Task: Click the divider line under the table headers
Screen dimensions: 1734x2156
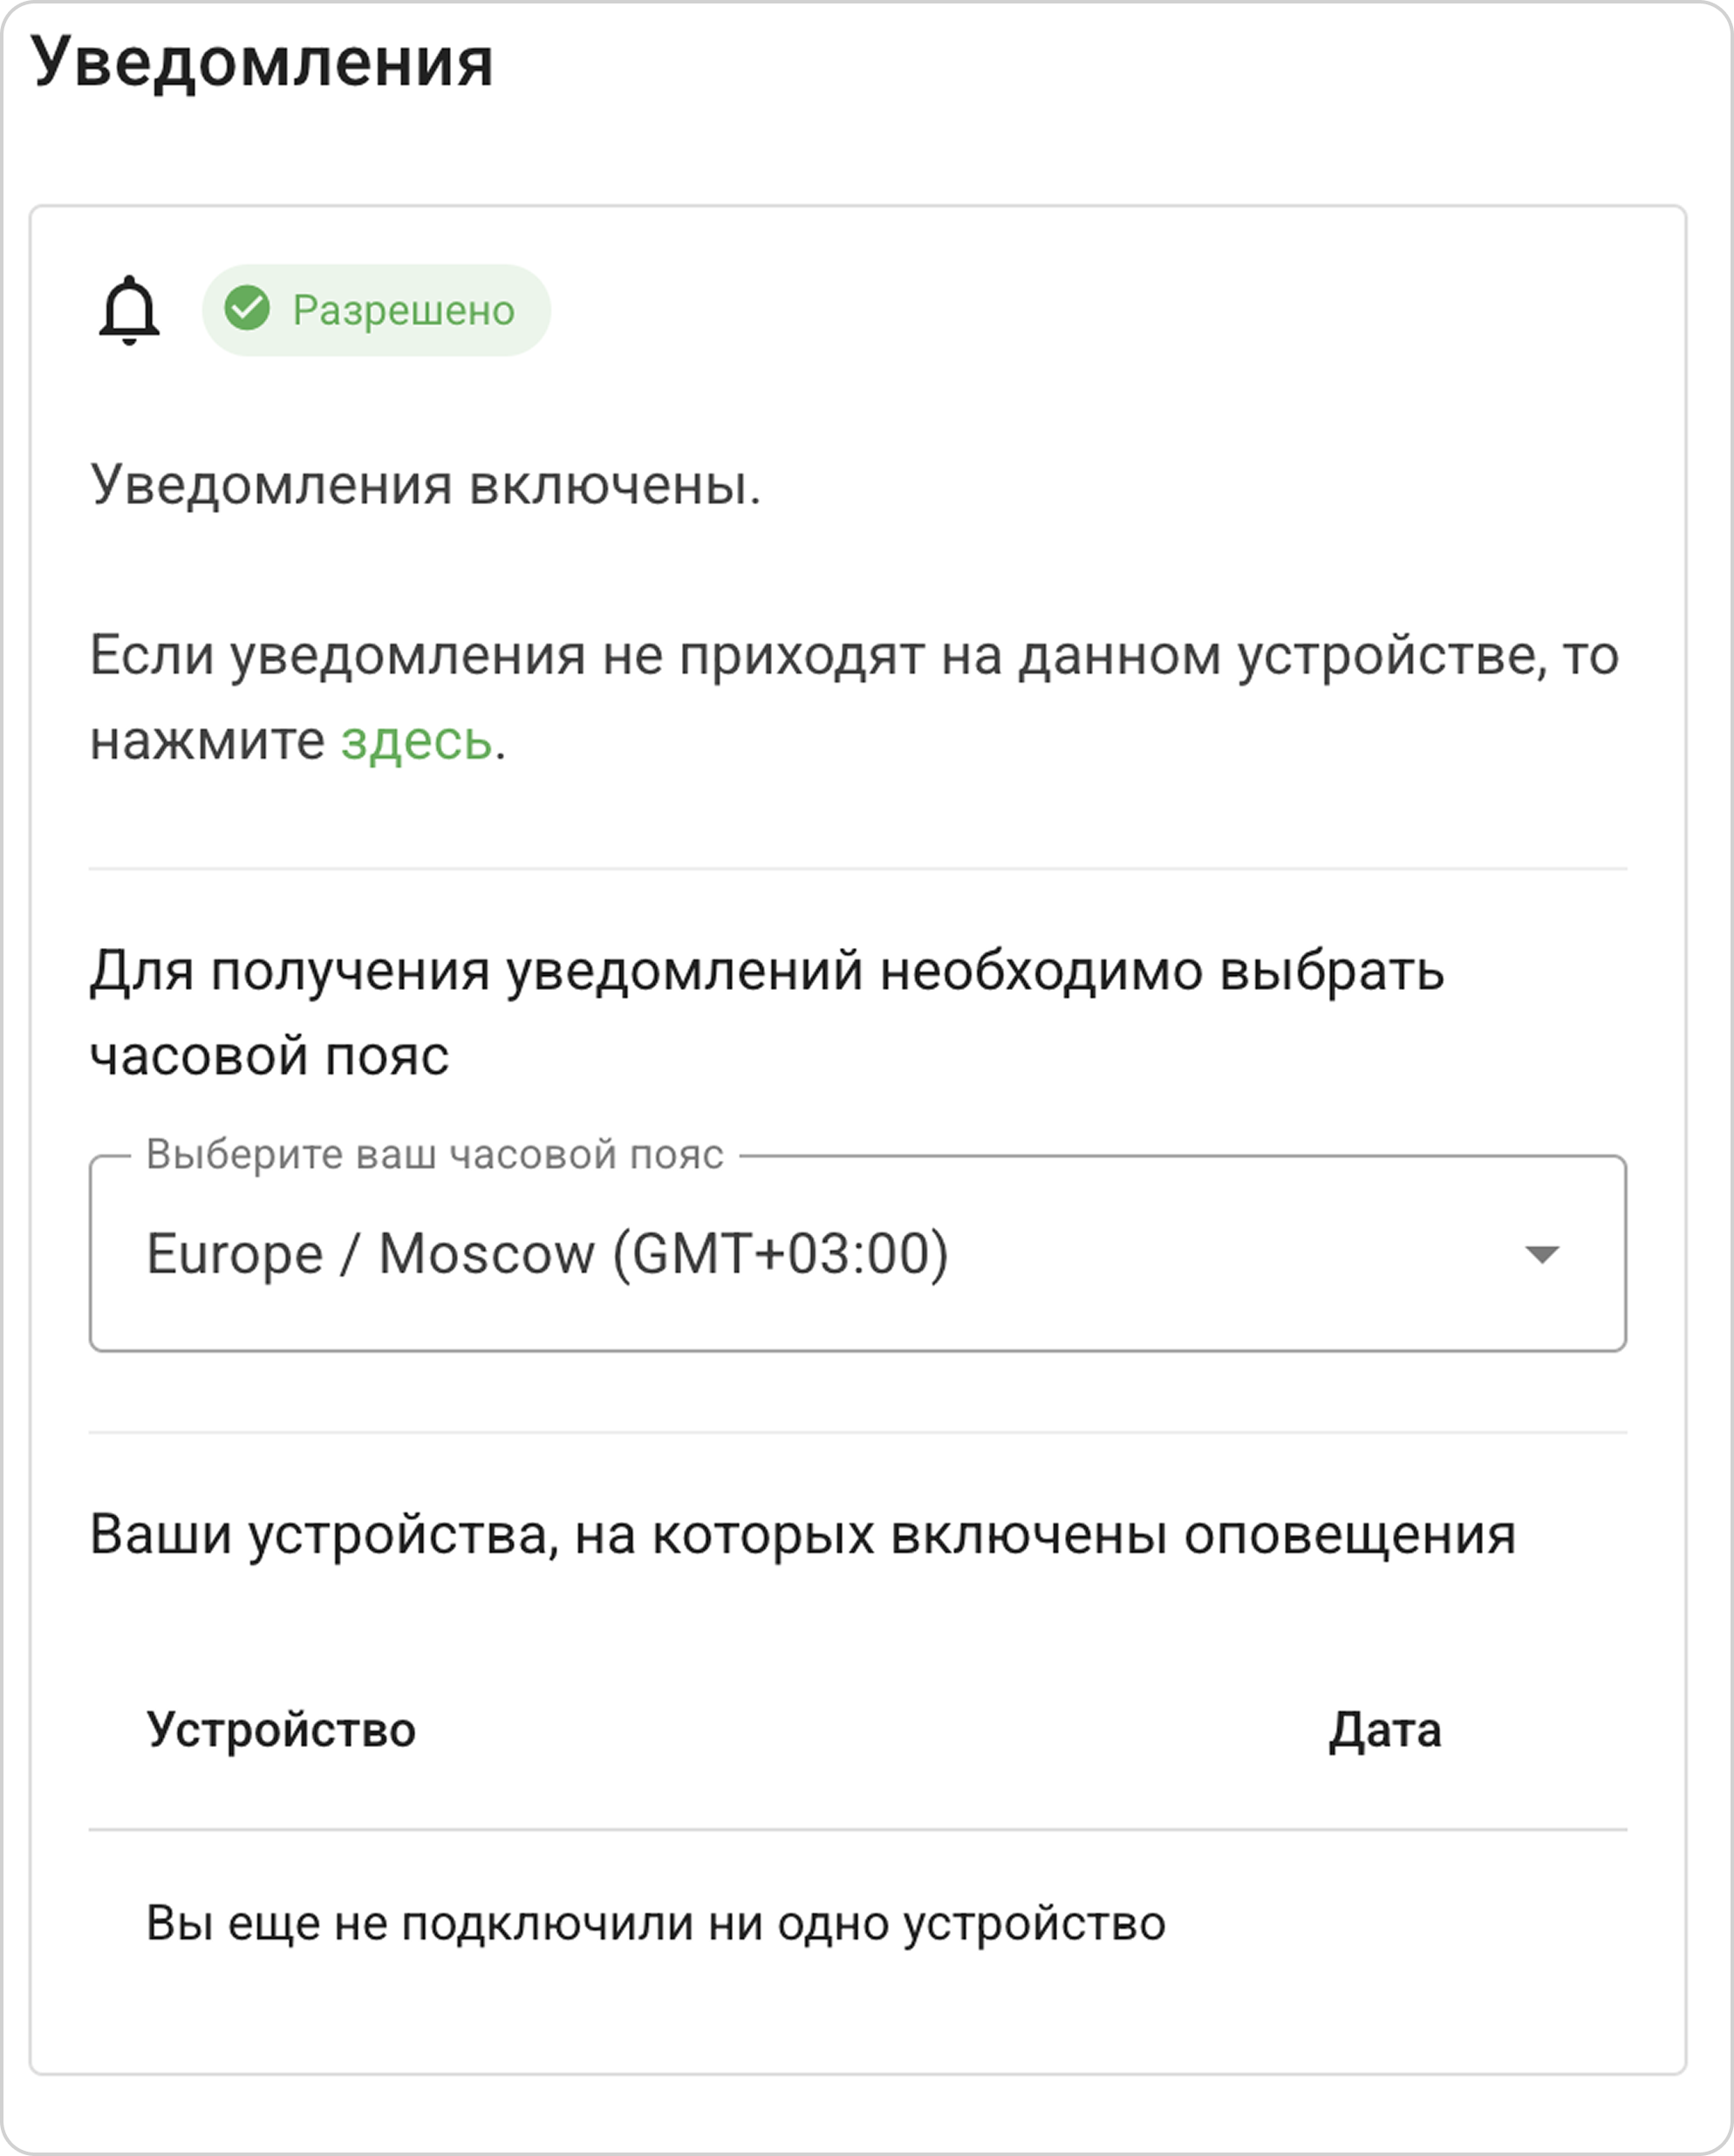Action: click(857, 1830)
